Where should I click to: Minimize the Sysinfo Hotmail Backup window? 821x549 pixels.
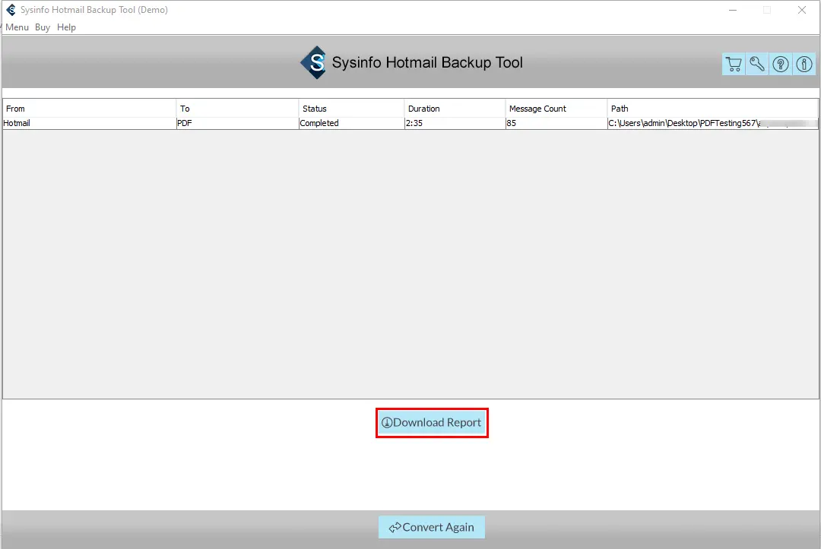pos(733,10)
